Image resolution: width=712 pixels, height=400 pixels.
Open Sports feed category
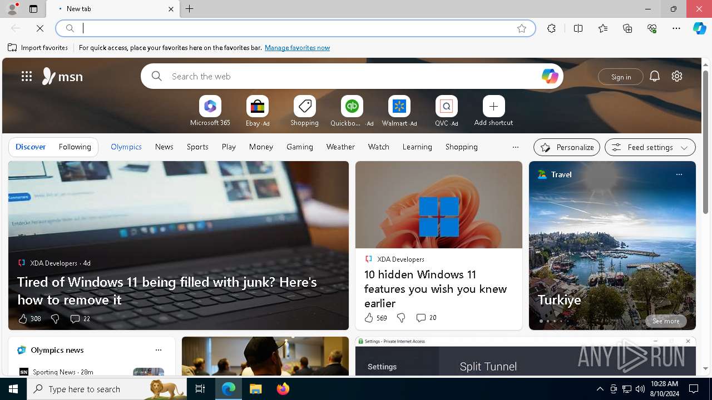[x=197, y=147]
